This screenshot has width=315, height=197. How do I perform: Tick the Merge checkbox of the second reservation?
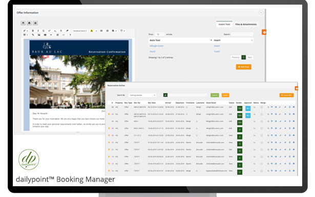click(x=262, y=114)
